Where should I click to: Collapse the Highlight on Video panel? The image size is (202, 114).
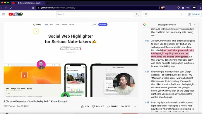(195, 24)
